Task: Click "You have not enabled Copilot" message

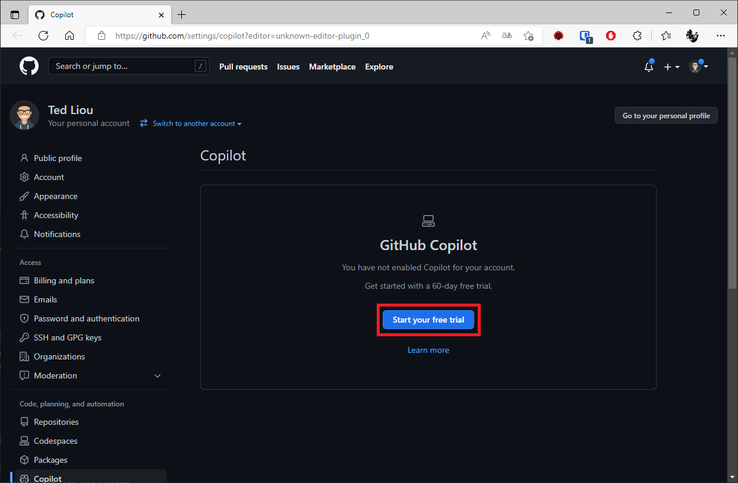Action: click(428, 267)
